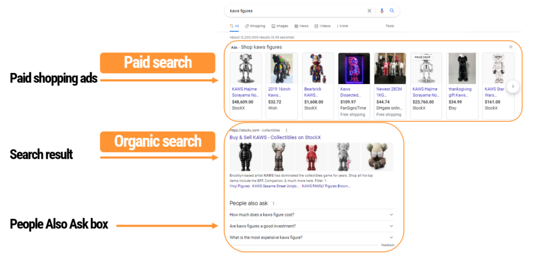This screenshot has width=537, height=257.
Task: Click the magnifying glass search button
Action: [x=392, y=10]
